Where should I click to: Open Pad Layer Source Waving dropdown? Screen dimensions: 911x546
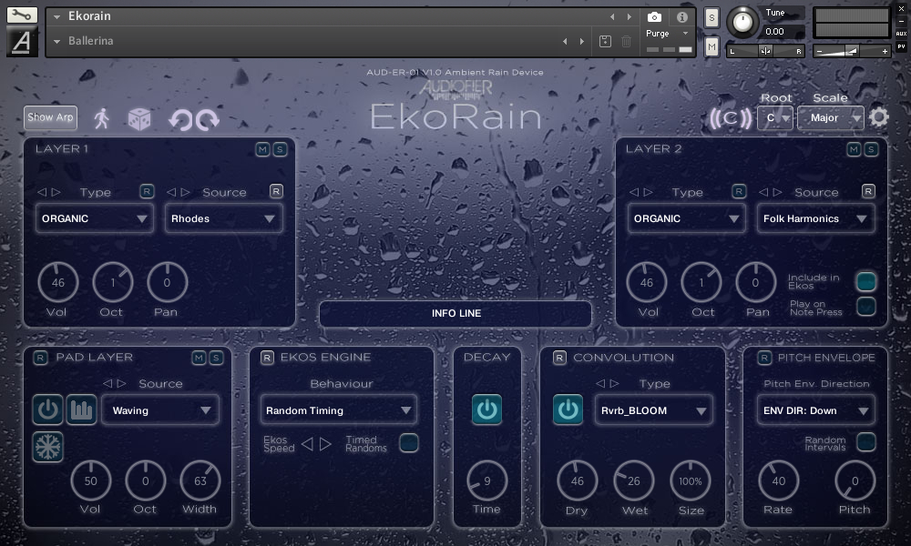[160, 410]
